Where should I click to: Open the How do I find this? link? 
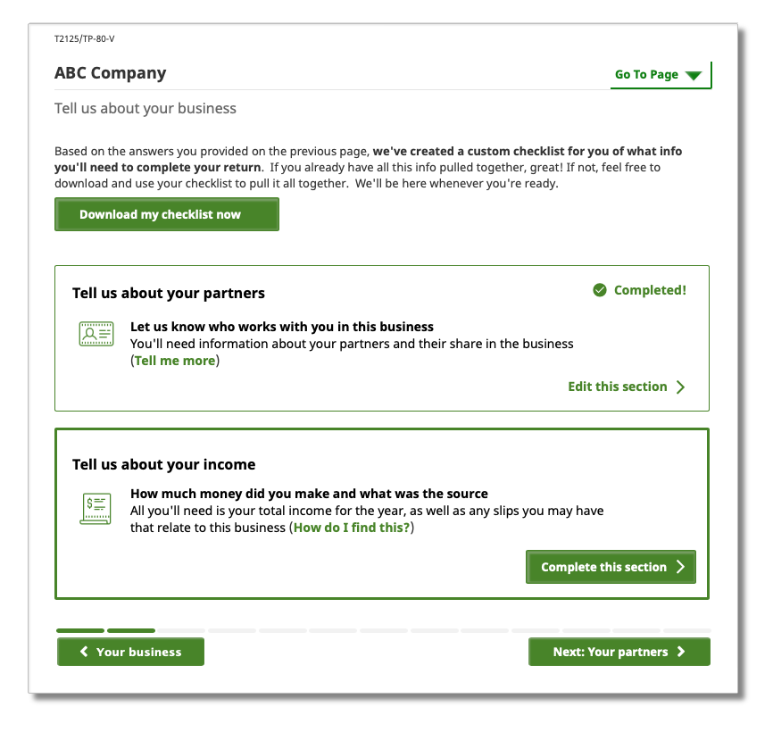pos(352,528)
